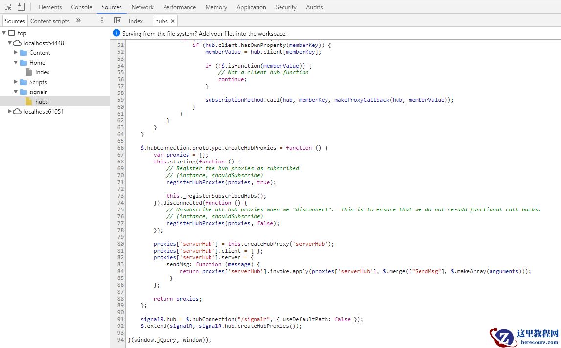Image resolution: width=561 pixels, height=348 pixels.
Task: Switch to the Content scripts pane
Action: coord(50,21)
